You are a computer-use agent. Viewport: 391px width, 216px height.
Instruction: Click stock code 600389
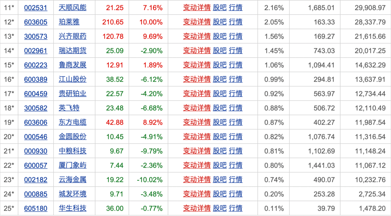[35, 79]
